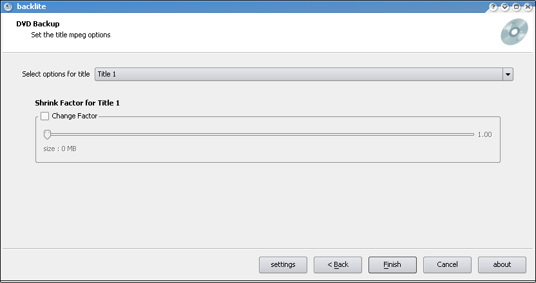Viewport: 536px width, 283px height.
Task: Minimize the window with the down-arrow button
Action: click(505, 7)
